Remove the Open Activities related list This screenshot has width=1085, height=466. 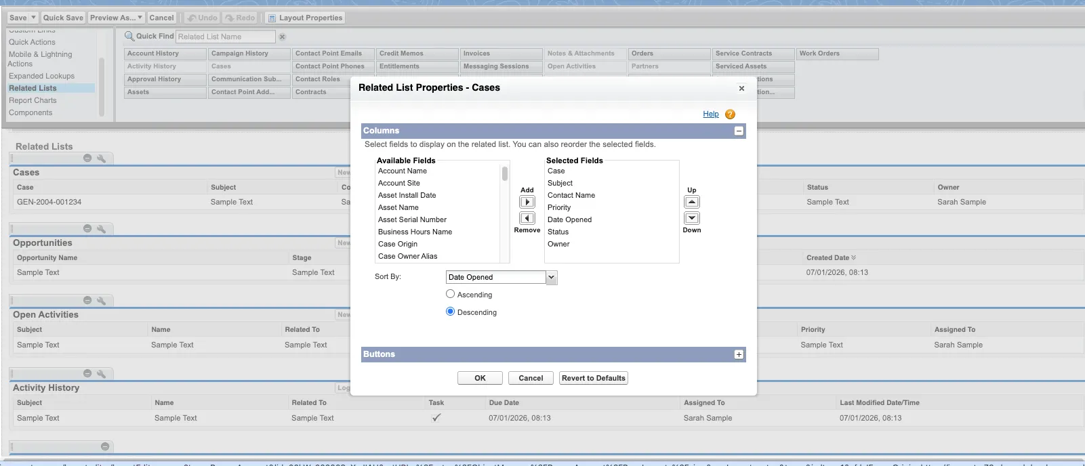87,300
